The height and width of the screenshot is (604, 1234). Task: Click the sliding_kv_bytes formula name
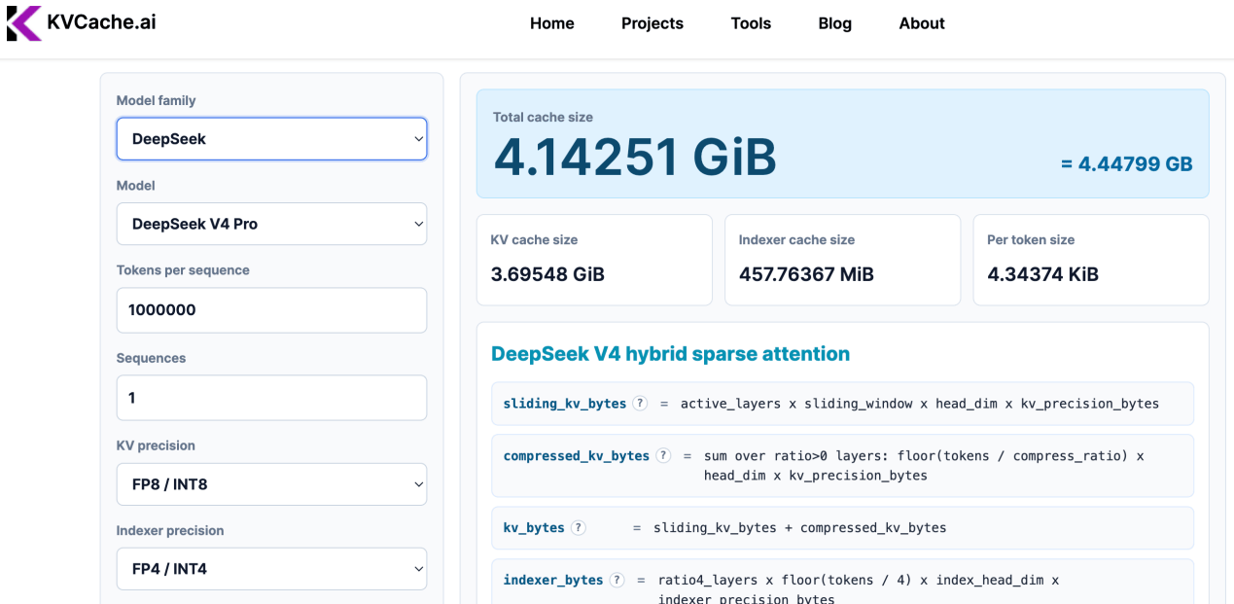(x=565, y=404)
